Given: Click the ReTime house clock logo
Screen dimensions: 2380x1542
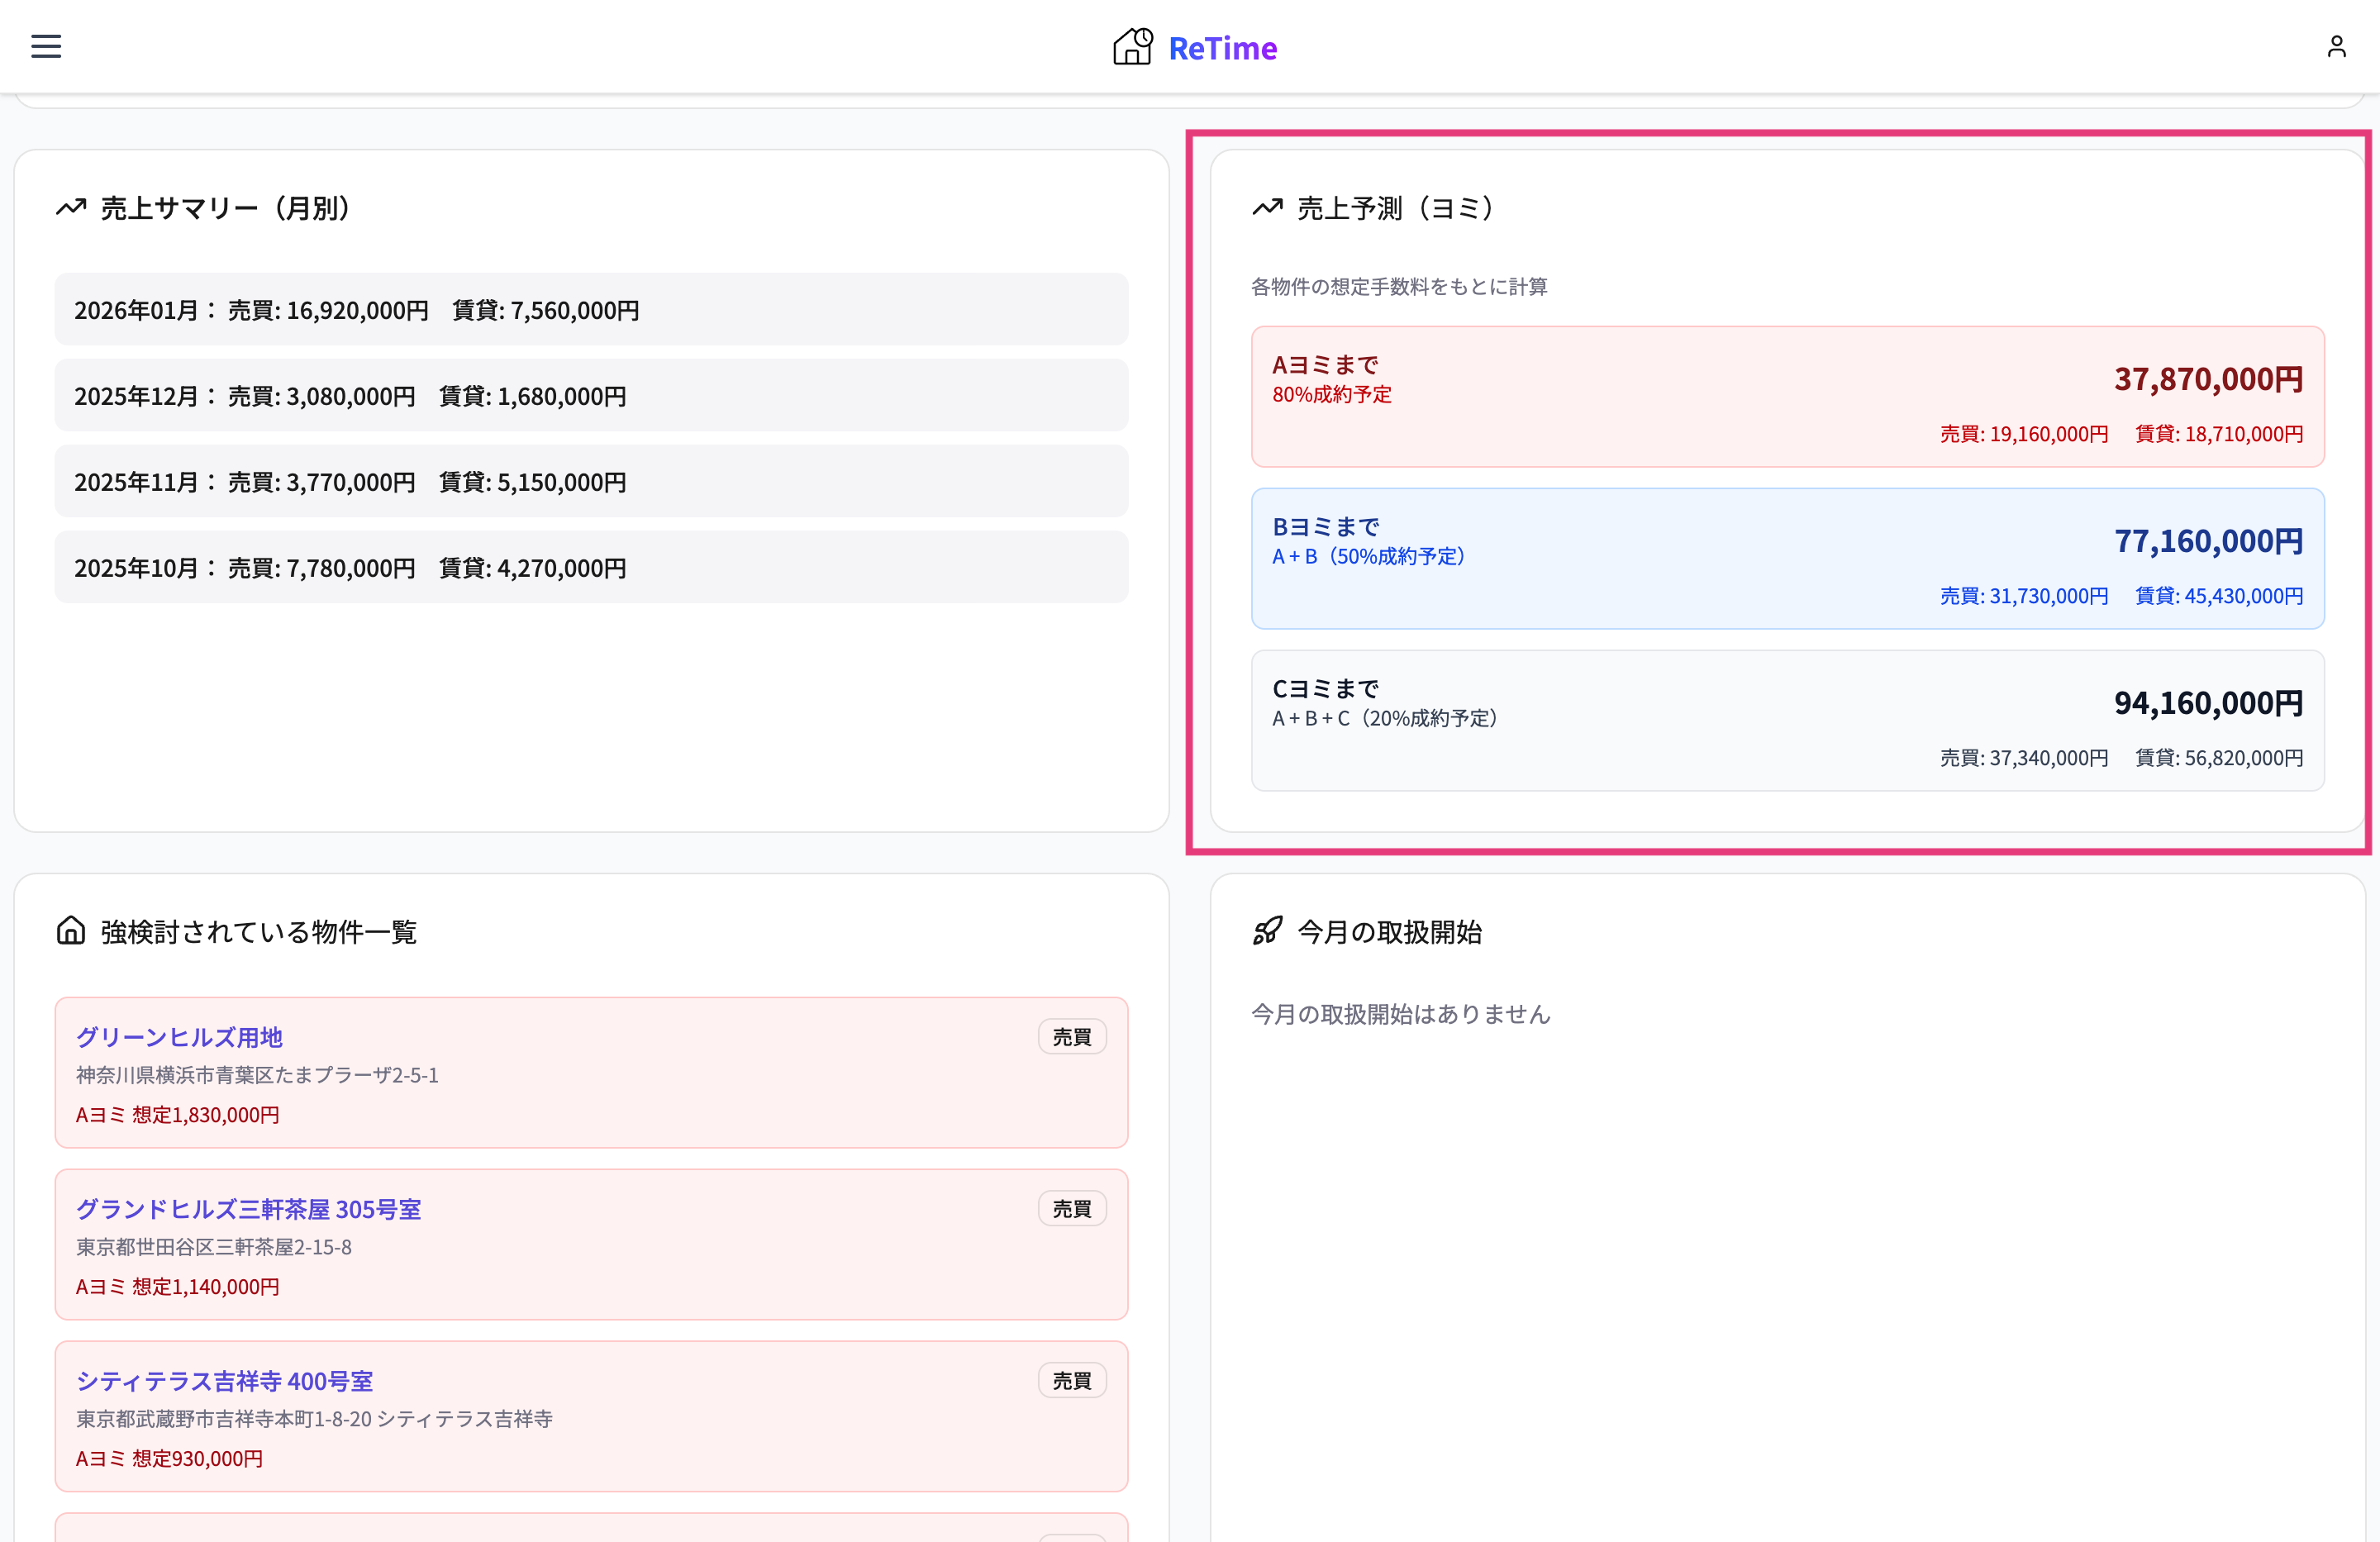Looking at the screenshot, I should point(1133,47).
